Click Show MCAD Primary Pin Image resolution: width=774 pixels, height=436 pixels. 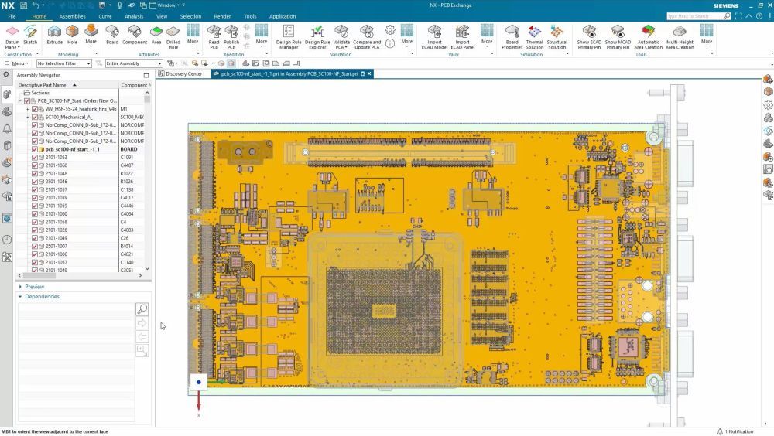tap(618, 37)
